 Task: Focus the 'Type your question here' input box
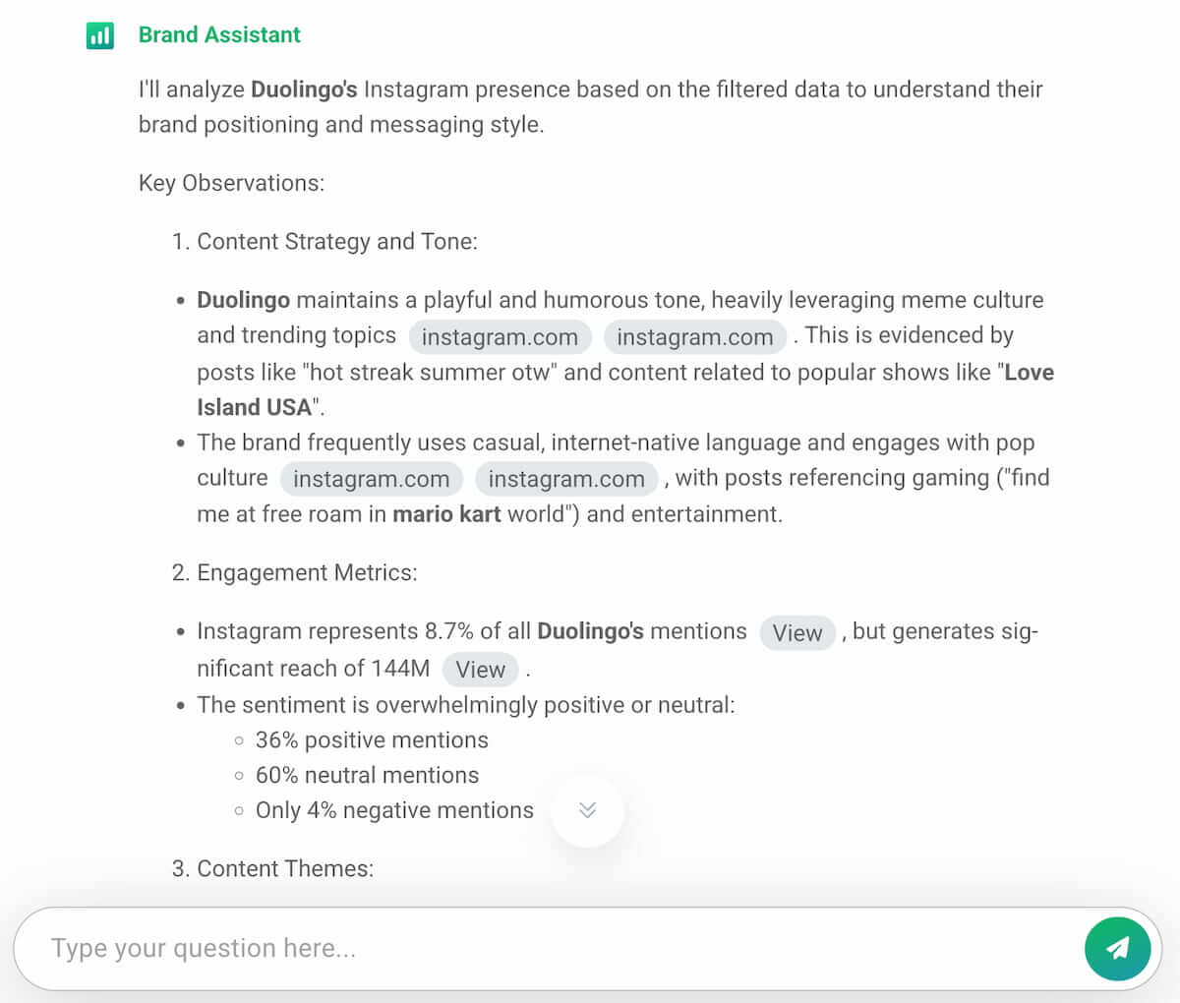click(393, 948)
